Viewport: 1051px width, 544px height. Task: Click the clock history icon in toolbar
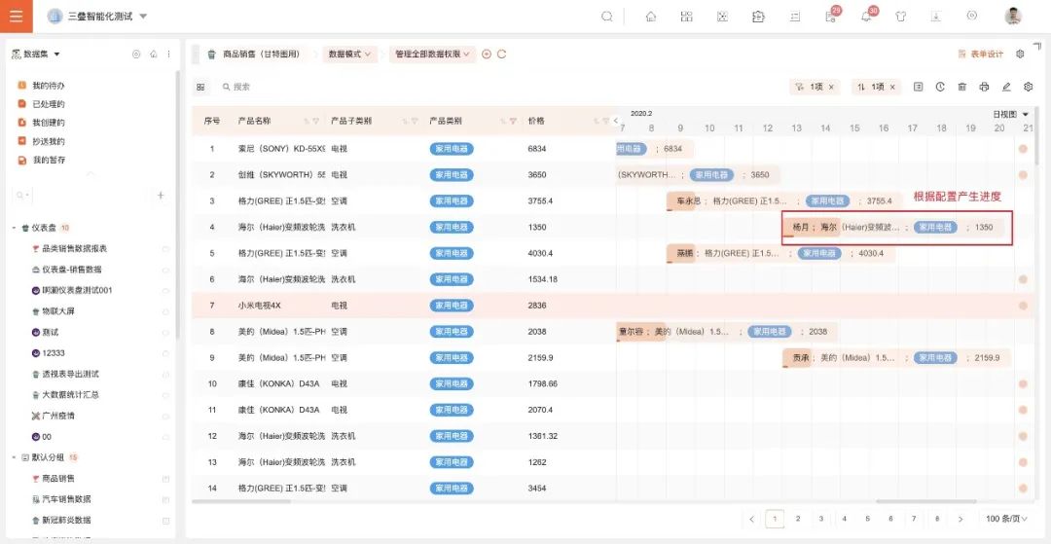(940, 87)
